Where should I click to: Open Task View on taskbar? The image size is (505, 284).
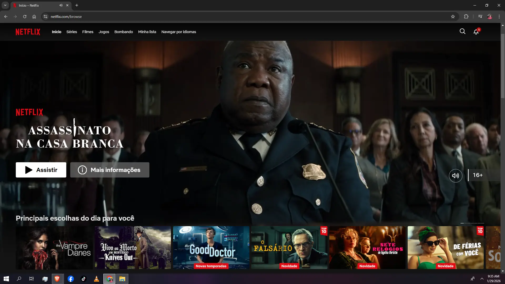(32, 279)
